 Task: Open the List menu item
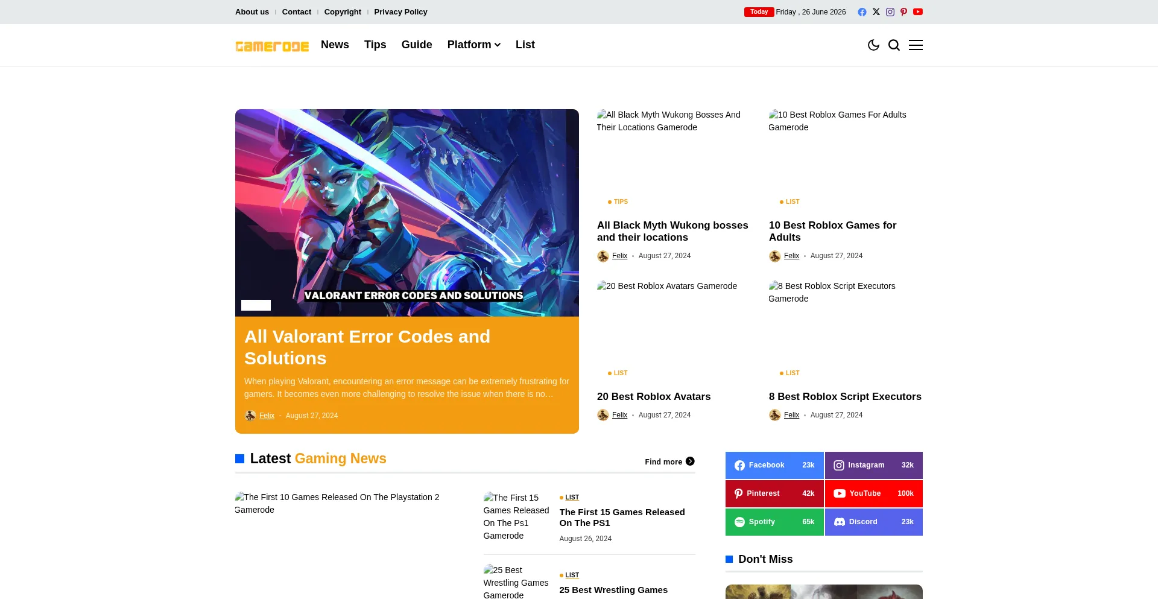pos(525,45)
